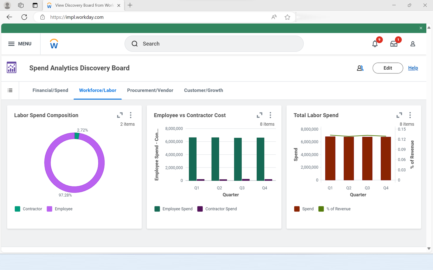The image size is (433, 270).
Task: Expand the Labor Spend Composition chart fullscreen
Action: [x=120, y=115]
